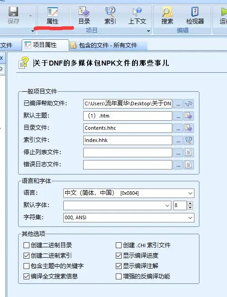
Task: Click the document icon beside 停止列表文件
Action: pyautogui.click(x=189, y=153)
